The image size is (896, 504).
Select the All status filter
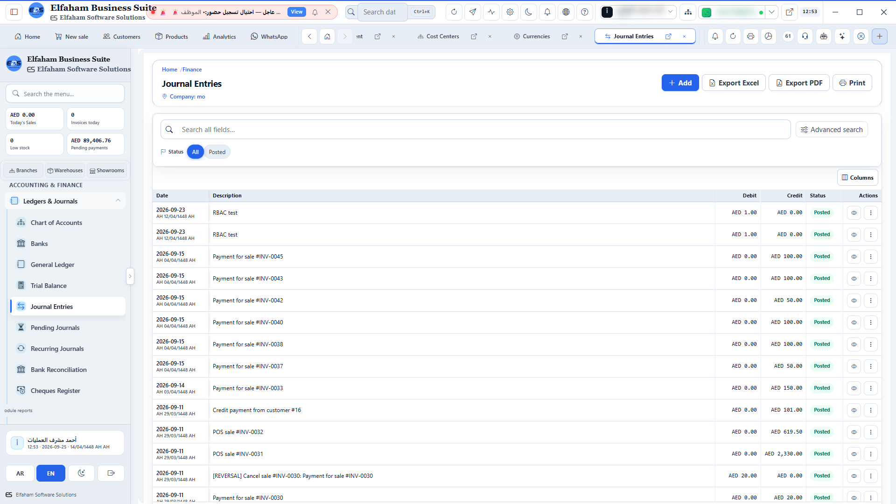(196, 152)
